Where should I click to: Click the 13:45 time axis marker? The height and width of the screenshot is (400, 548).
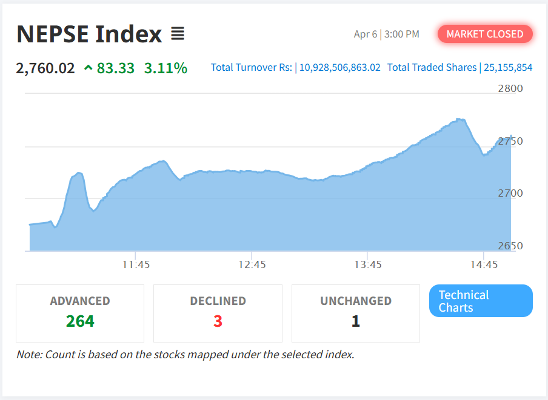point(367,264)
